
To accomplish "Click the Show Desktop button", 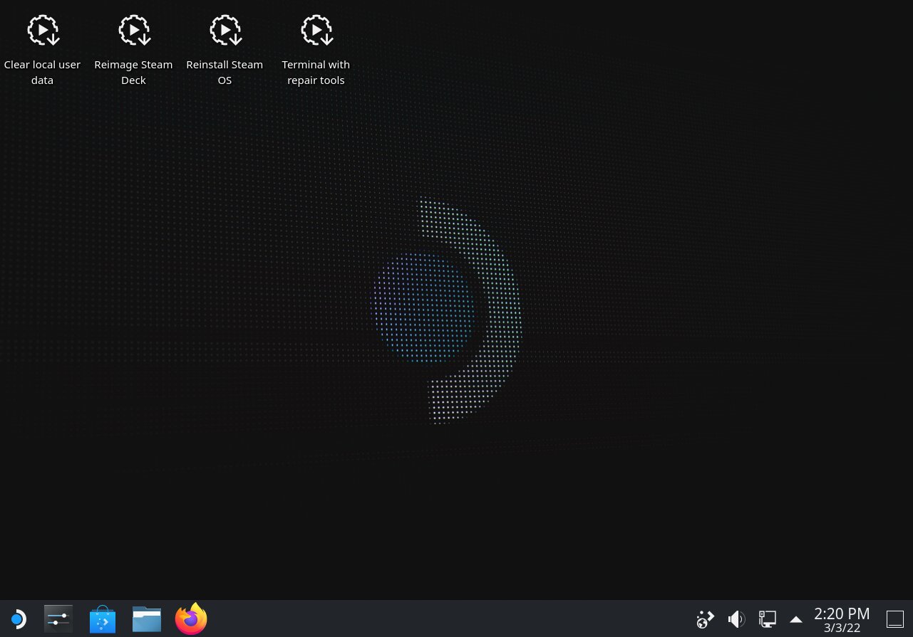I will pos(894,619).
